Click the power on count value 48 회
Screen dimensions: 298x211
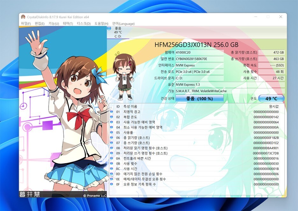click(x=271, y=72)
